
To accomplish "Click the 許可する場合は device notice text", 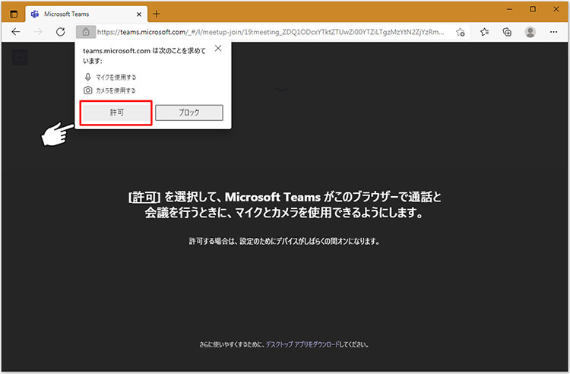I will pos(284,241).
